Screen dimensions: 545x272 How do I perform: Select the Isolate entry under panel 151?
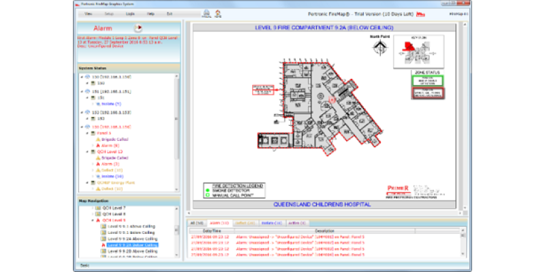coord(111,104)
